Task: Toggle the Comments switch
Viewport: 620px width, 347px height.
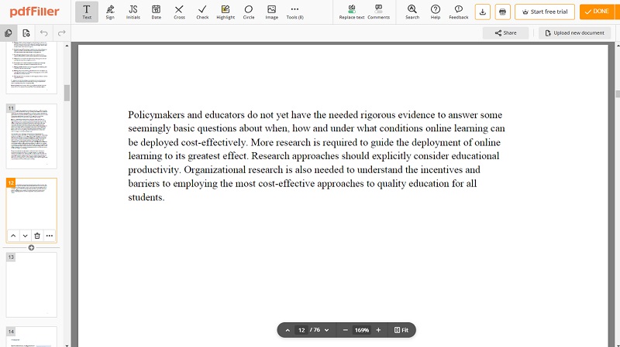Action: pos(378,12)
